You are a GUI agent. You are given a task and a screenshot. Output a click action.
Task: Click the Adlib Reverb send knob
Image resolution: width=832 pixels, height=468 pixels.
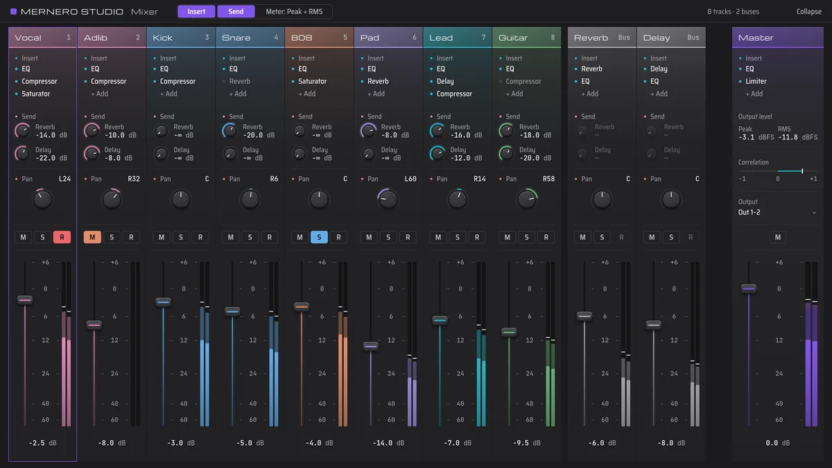tap(92, 130)
